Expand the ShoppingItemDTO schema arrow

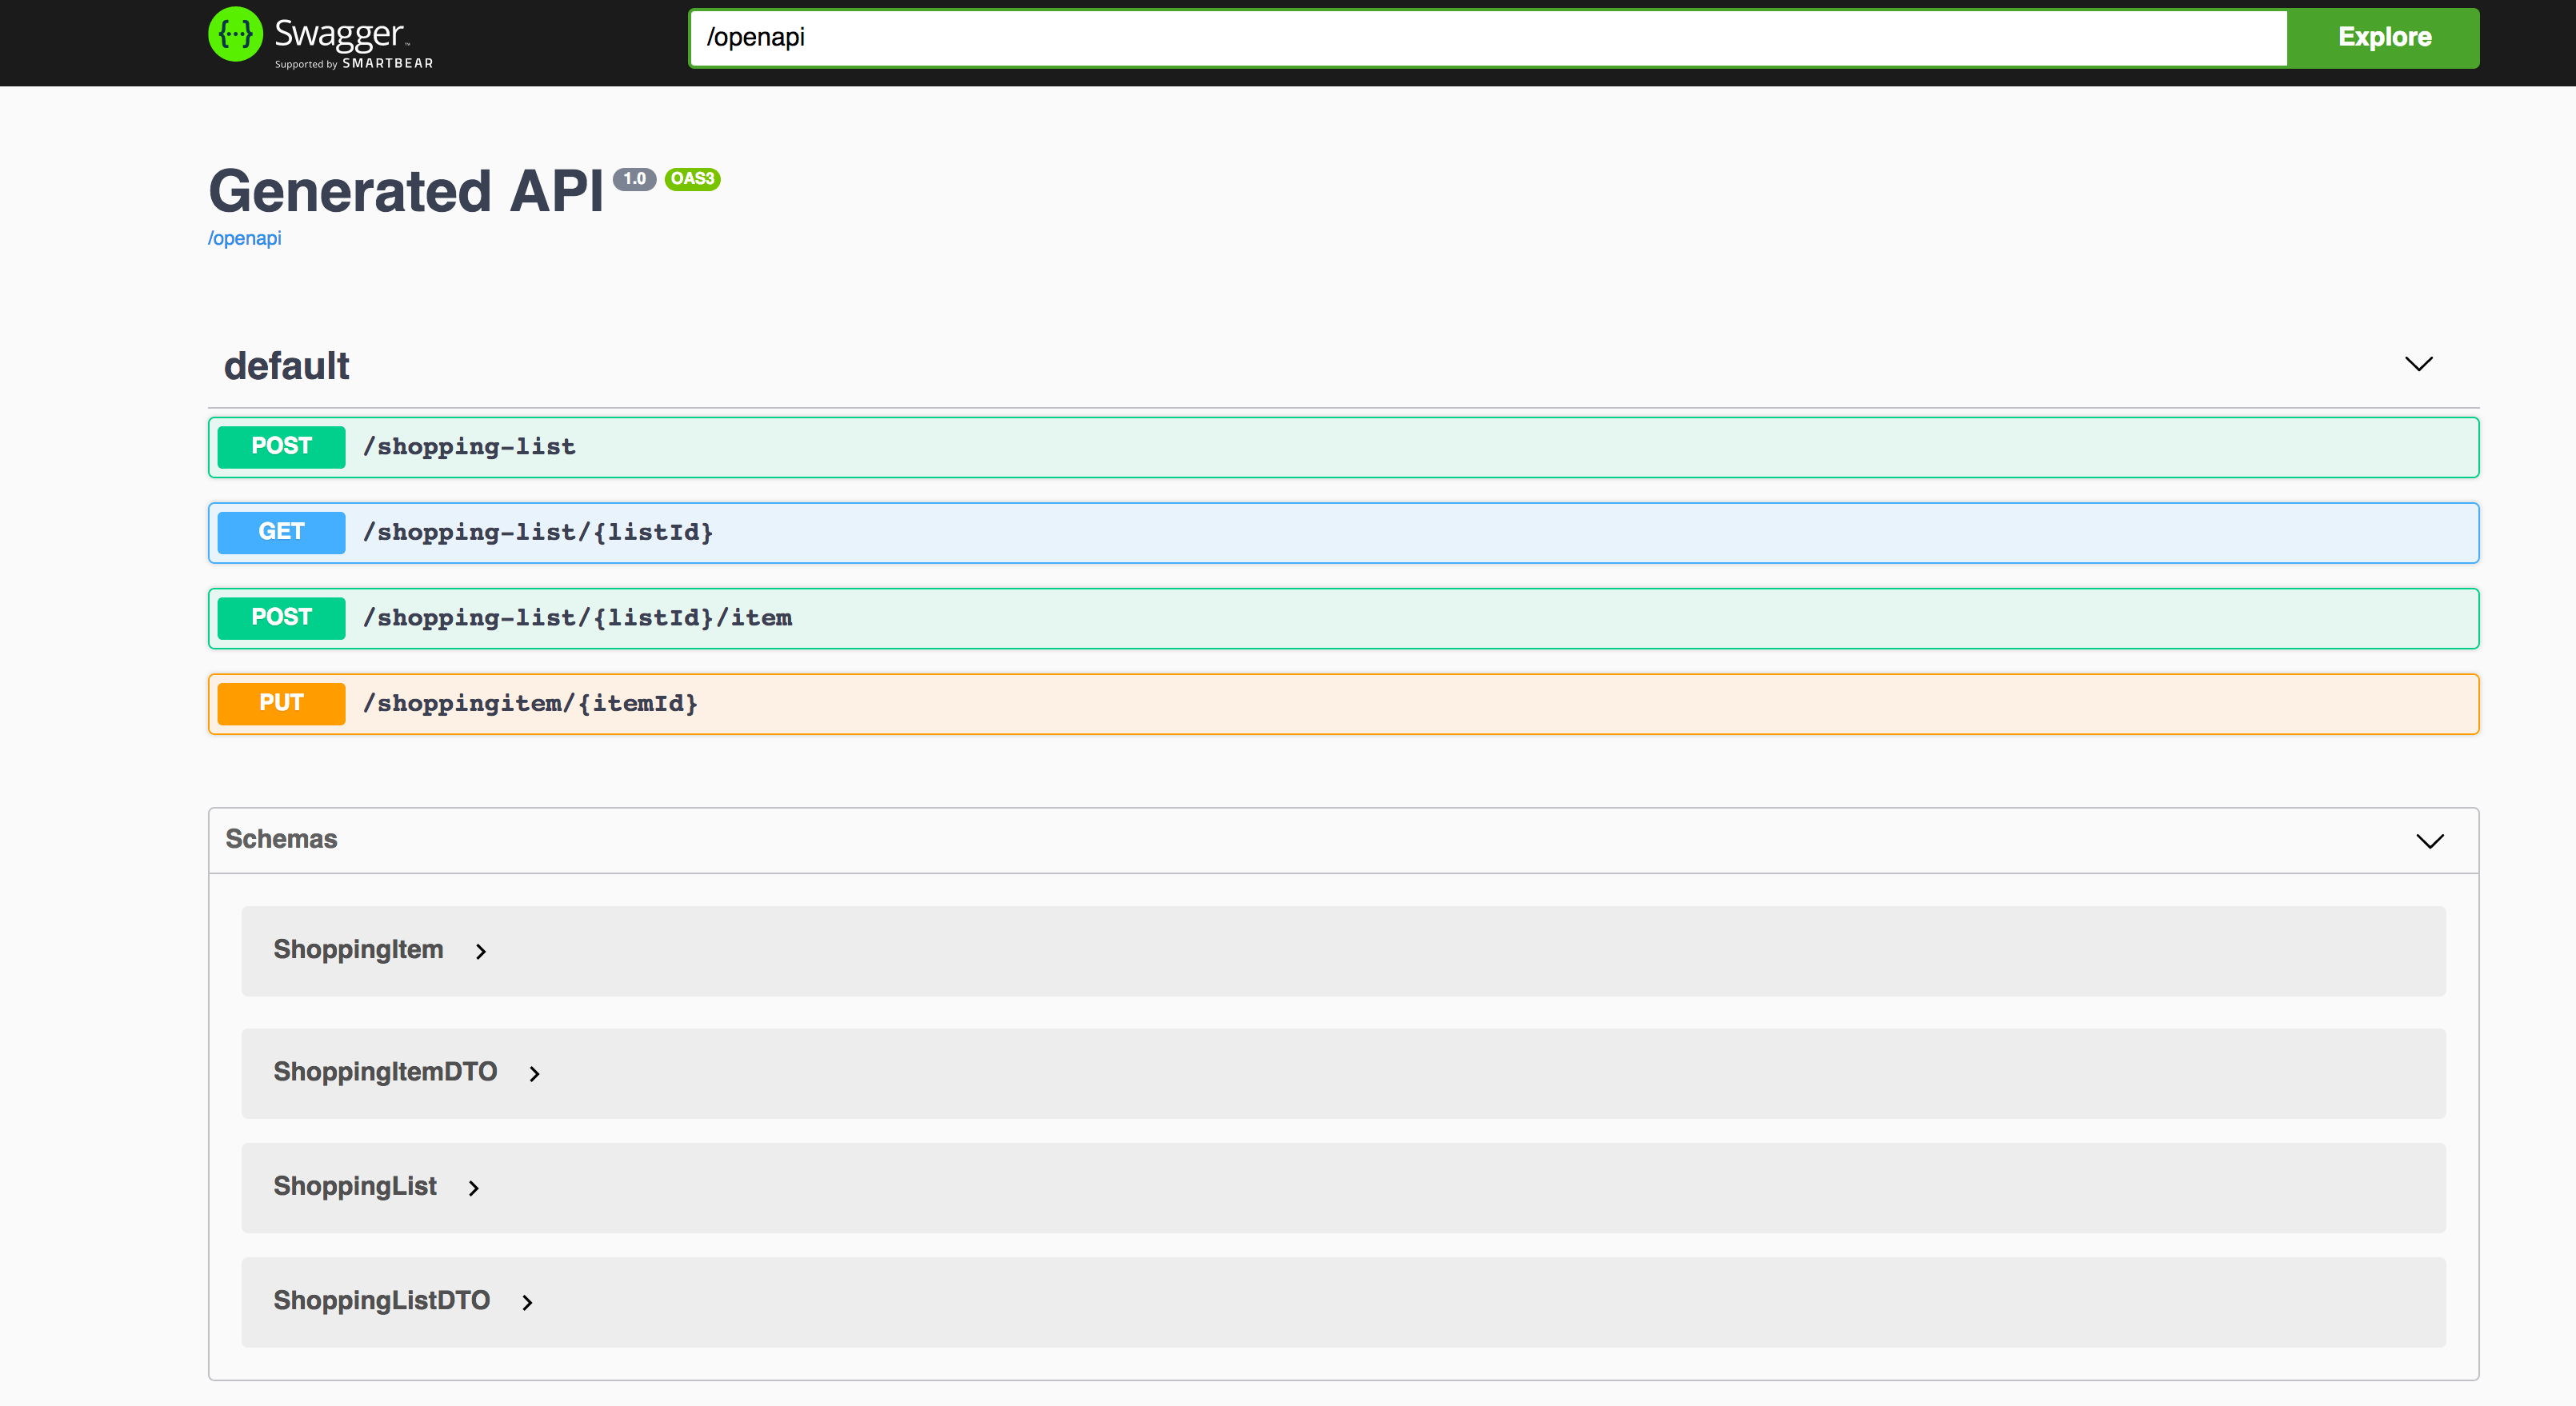tap(534, 1074)
